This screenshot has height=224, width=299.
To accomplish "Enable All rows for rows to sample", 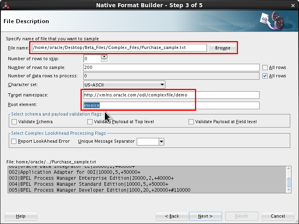I will click(265, 67).
